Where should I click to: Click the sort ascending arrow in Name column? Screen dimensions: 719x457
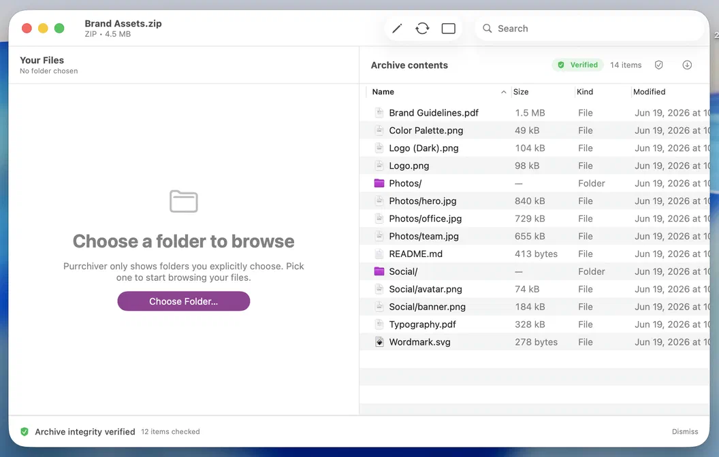click(x=503, y=92)
